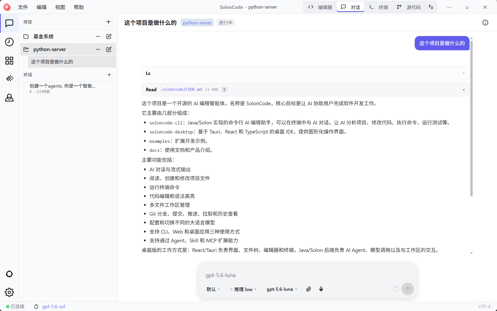This screenshot has width=497, height=311.
Task: Click the transfer arrows icon in toolbar
Action: coord(431,7)
